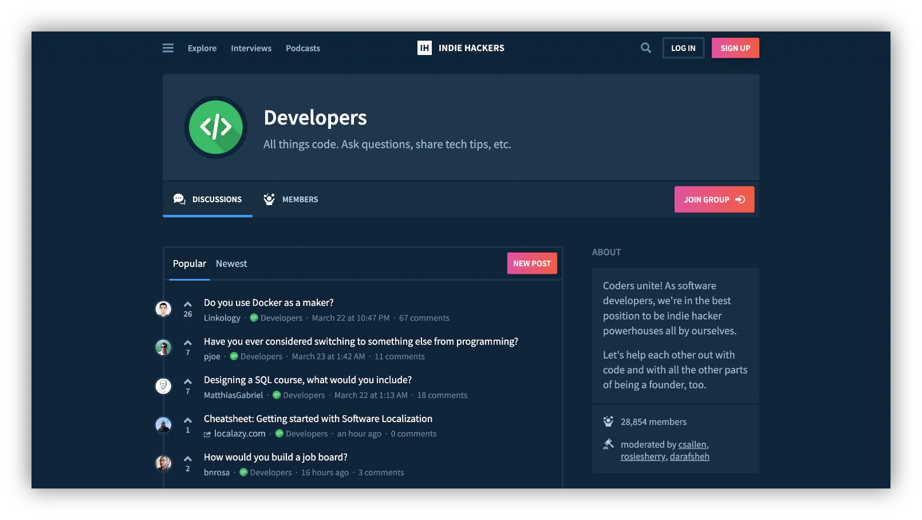The width and height of the screenshot is (922, 520).
Task: Open 'How would you build a job board?' post
Action: pyautogui.click(x=275, y=457)
